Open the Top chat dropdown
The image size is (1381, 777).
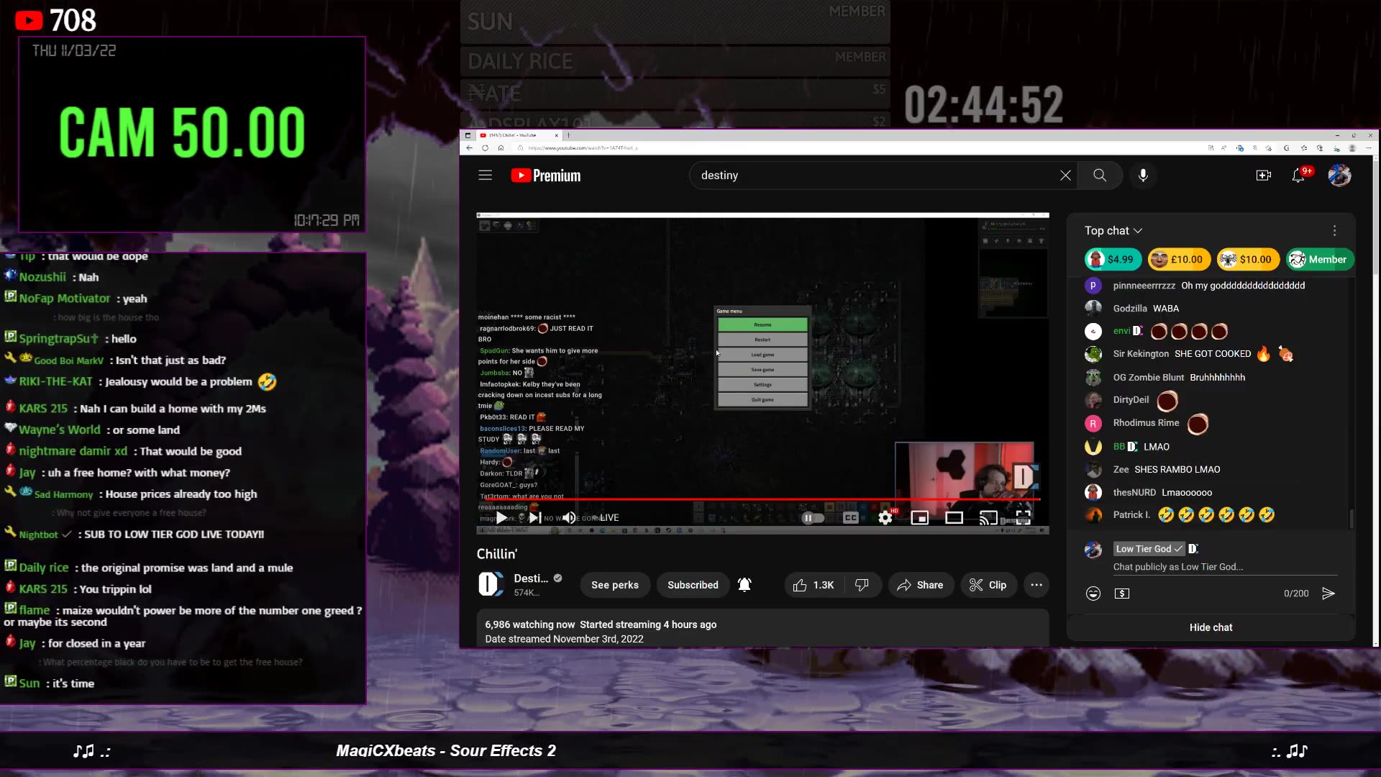(x=1113, y=230)
